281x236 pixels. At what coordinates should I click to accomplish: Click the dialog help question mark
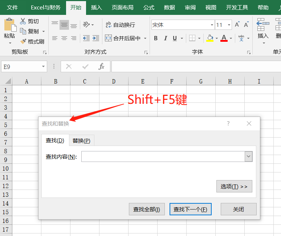click(228, 123)
